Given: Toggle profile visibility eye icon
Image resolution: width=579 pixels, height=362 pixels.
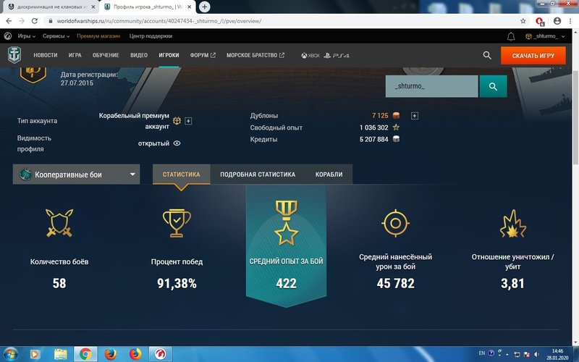Looking at the screenshot, I should (x=177, y=143).
